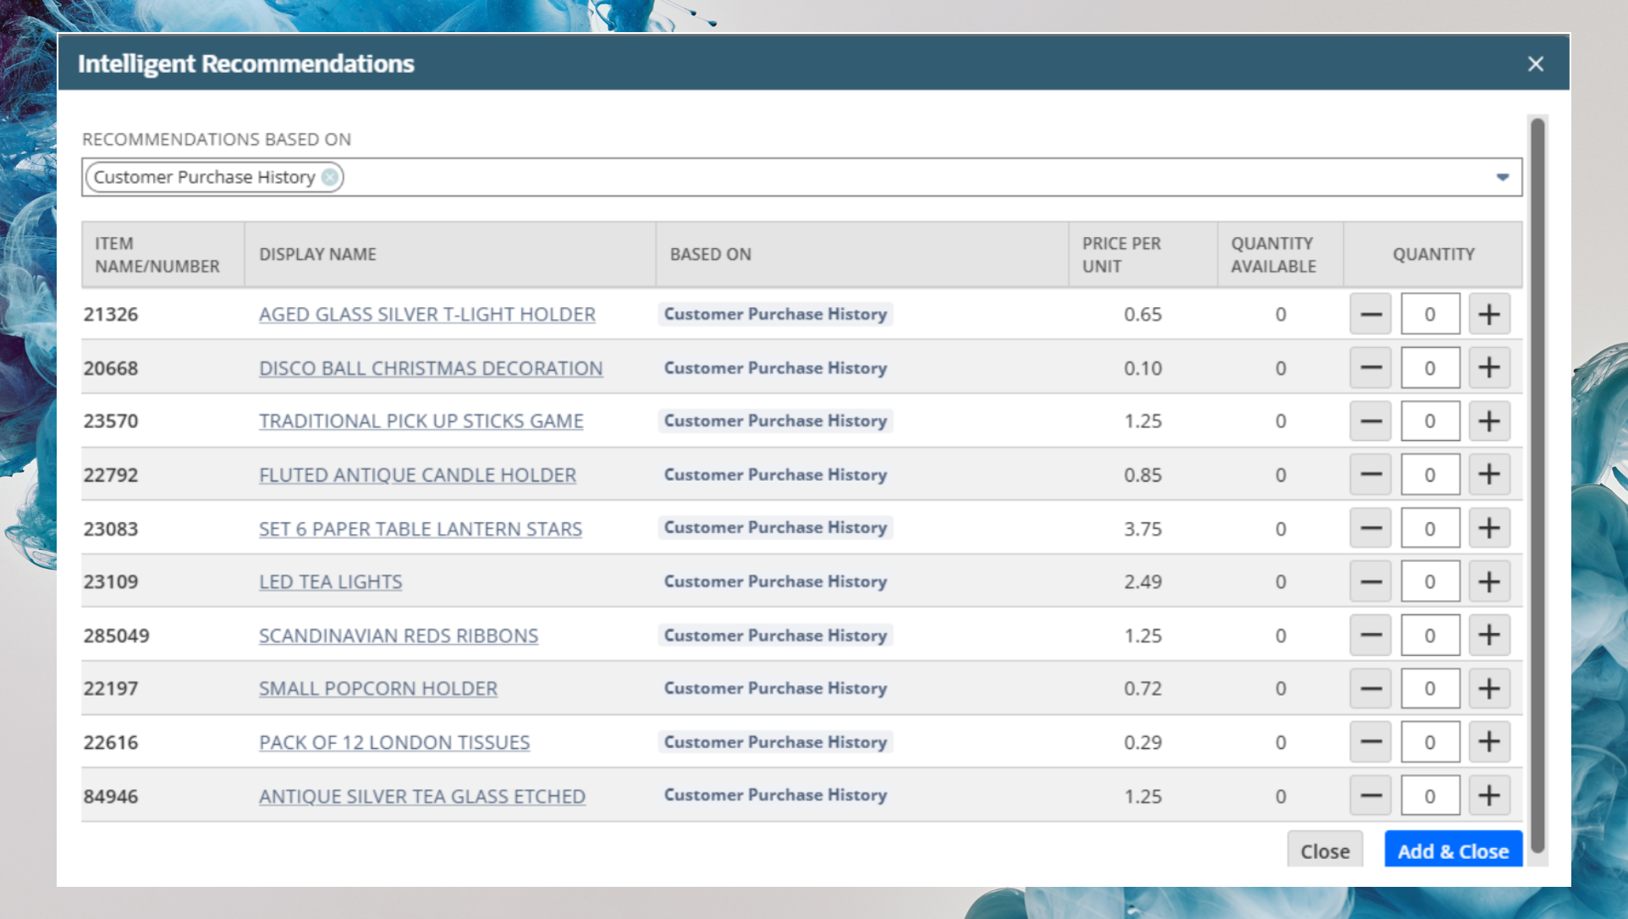Click the Price Per Unit column header
Image resolution: width=1628 pixels, height=919 pixels.
click(1142, 254)
